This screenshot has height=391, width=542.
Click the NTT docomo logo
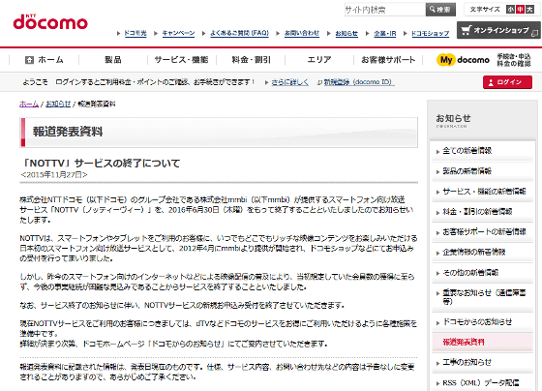50,22
